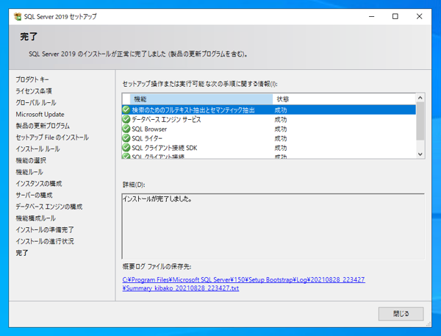The width and height of the screenshot is (441, 336).
Task: Click the 機能の選択 step in sidebar
Action: [x=31, y=160]
